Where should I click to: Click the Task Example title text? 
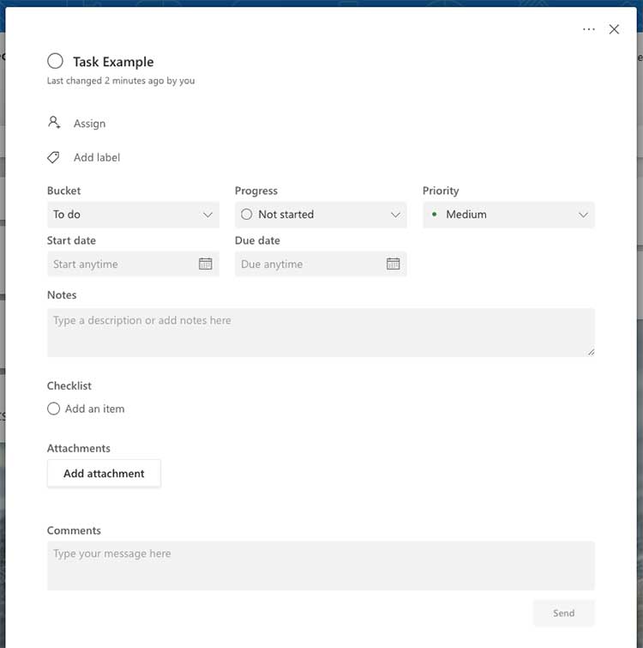click(x=113, y=62)
